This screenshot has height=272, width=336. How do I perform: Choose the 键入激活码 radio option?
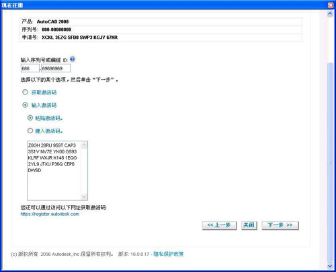[30, 131]
